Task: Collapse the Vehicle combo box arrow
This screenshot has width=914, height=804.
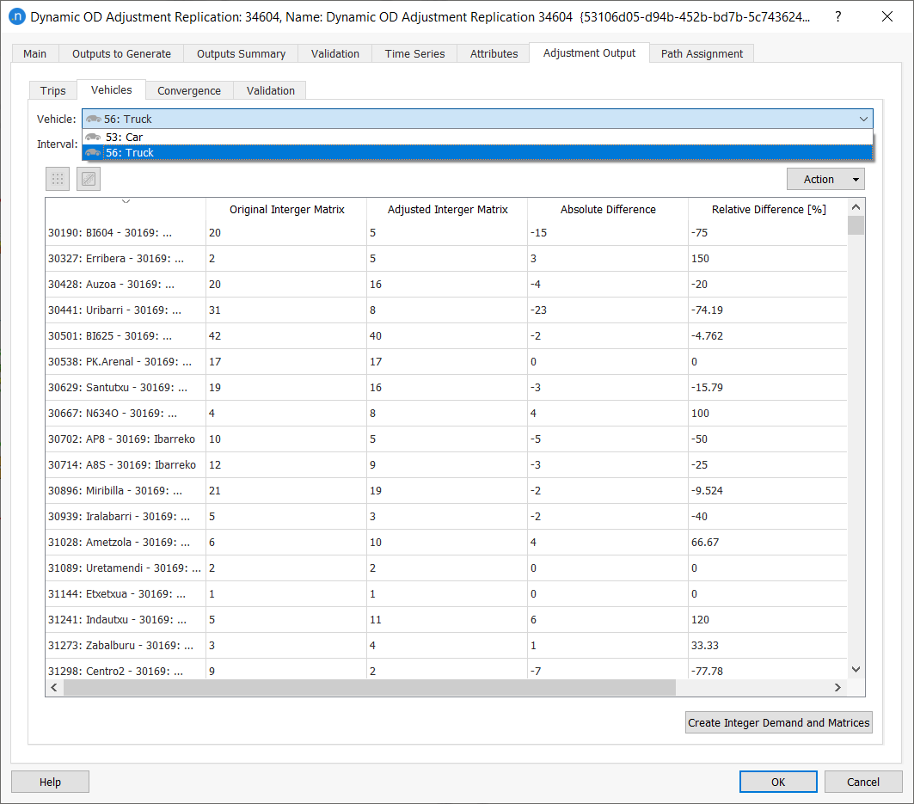Action: pyautogui.click(x=863, y=120)
